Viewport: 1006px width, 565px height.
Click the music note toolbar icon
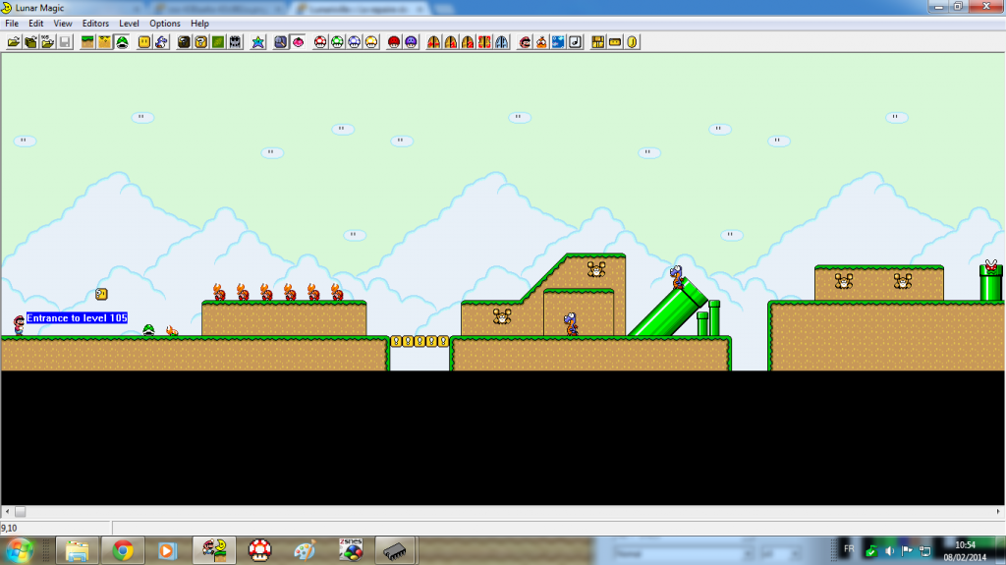(x=576, y=41)
